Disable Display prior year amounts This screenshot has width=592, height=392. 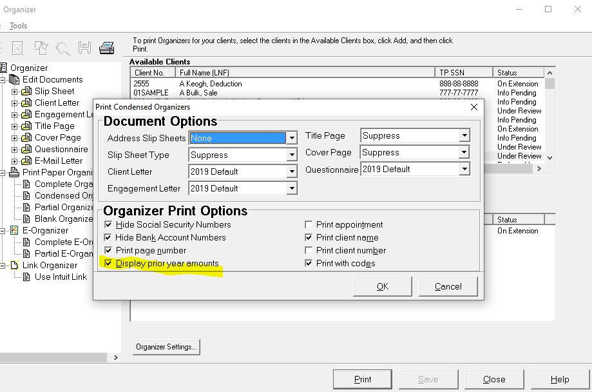pyautogui.click(x=109, y=263)
